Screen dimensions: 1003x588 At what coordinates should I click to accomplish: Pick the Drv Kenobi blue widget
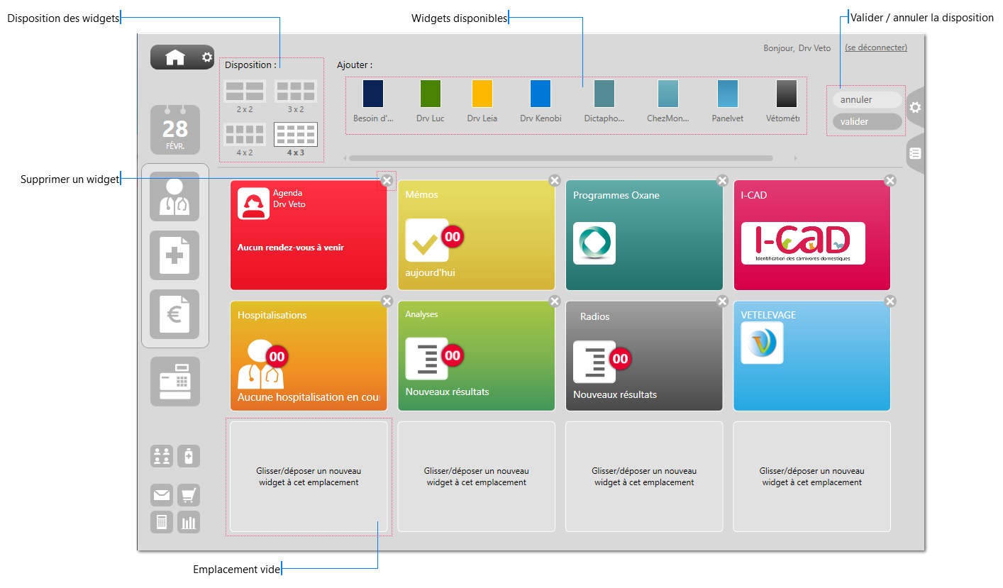pos(541,94)
